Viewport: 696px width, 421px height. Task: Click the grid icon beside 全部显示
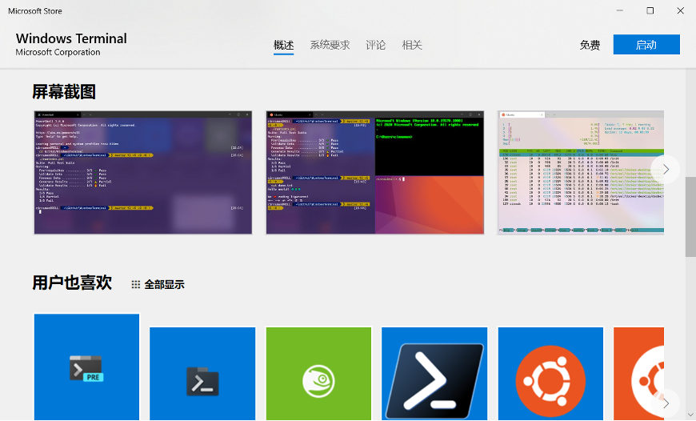(x=136, y=285)
